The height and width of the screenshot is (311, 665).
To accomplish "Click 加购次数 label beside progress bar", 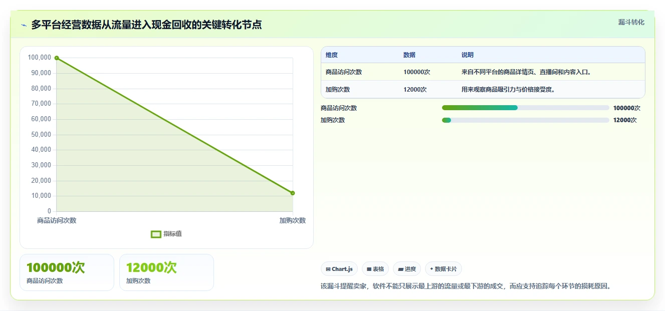I will click(333, 120).
